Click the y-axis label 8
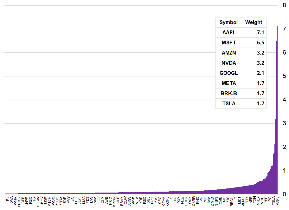 click(x=284, y=5)
